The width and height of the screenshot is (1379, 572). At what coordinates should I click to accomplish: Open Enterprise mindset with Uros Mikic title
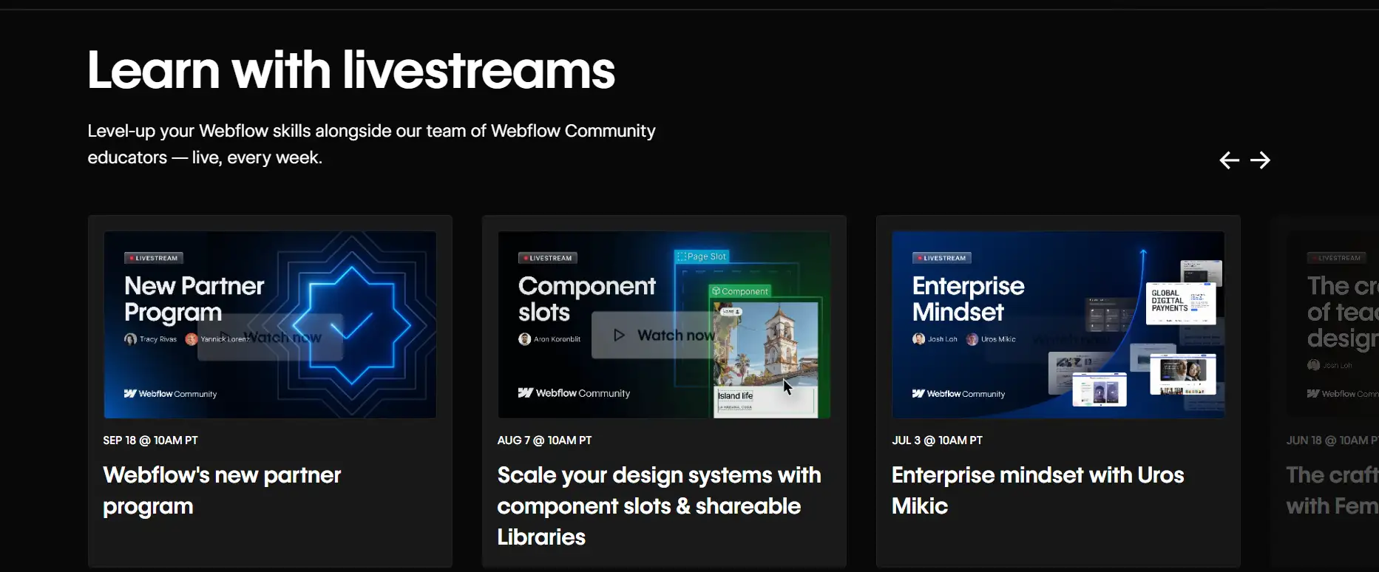click(1037, 490)
